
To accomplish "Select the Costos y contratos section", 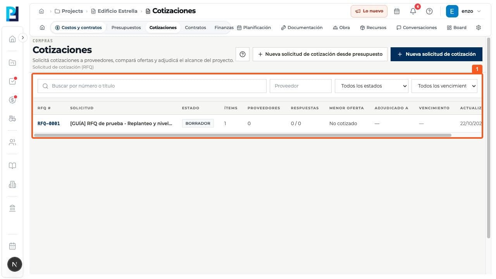I will [x=78, y=28].
